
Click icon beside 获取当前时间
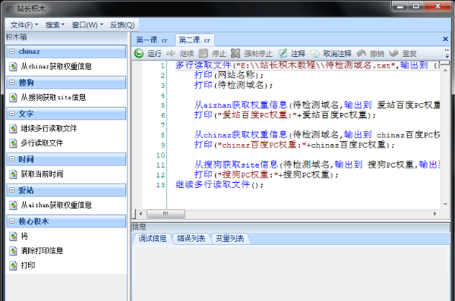click(13, 174)
